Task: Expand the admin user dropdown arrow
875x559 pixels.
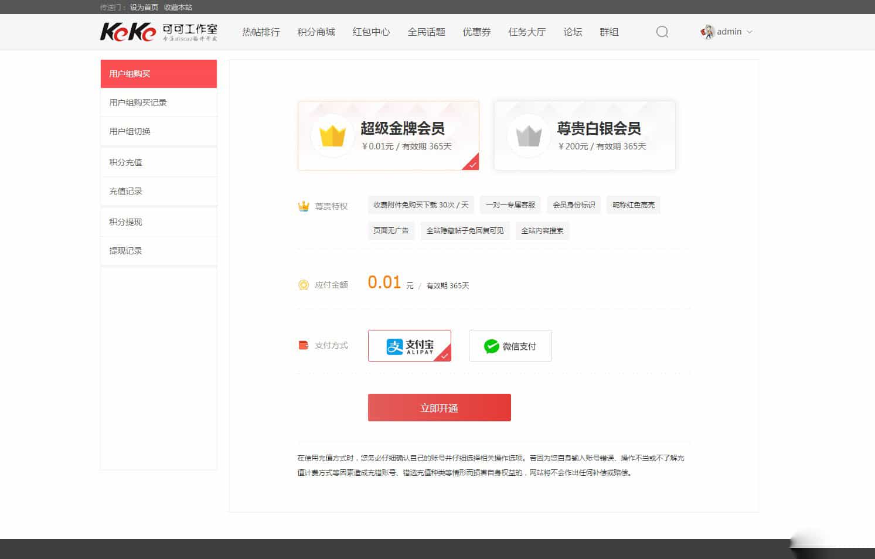Action: 750,32
